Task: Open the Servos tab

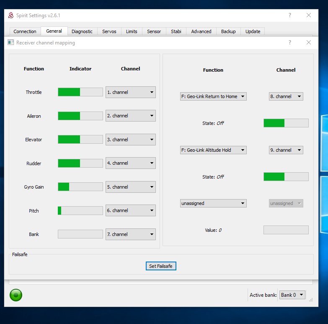Action: coord(109,31)
